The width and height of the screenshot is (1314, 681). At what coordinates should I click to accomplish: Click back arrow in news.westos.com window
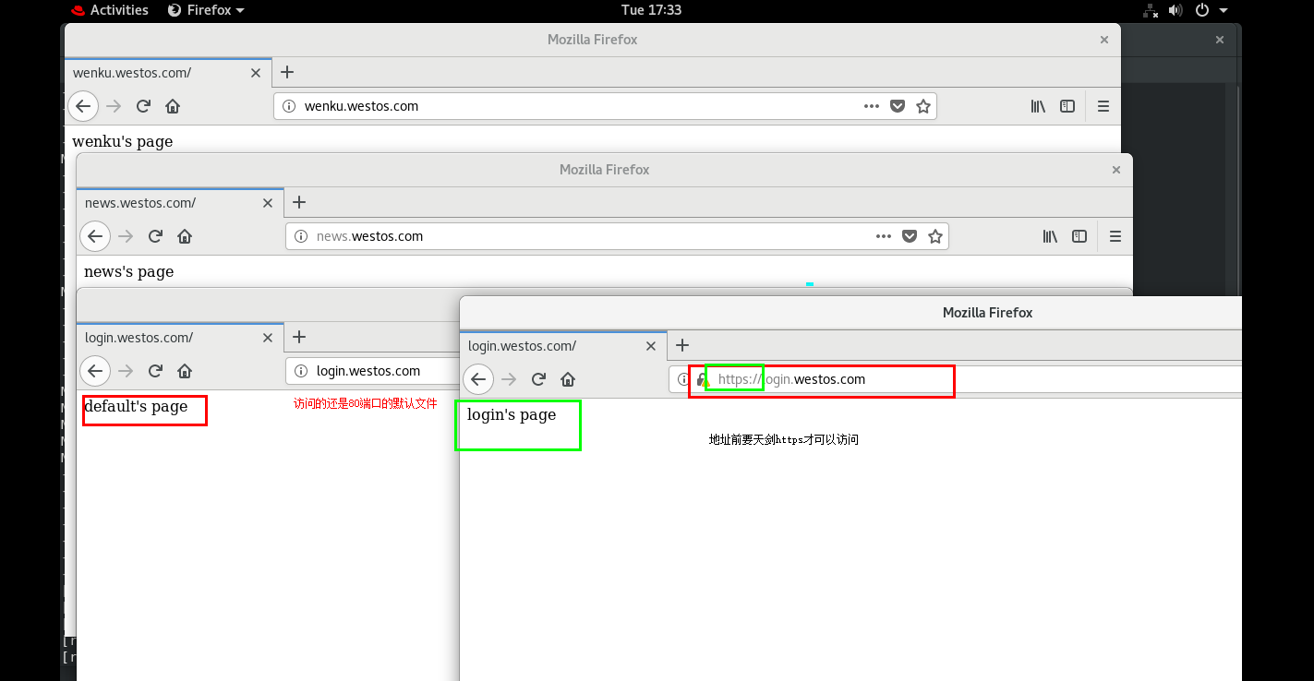(95, 236)
